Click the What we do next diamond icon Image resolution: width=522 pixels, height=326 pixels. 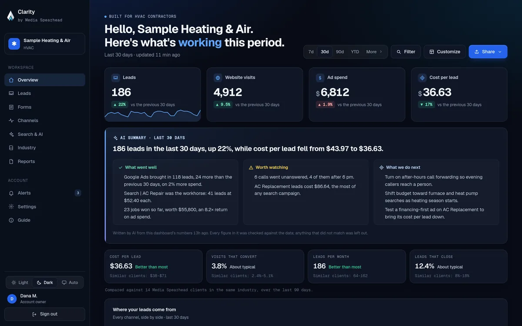[x=381, y=167]
